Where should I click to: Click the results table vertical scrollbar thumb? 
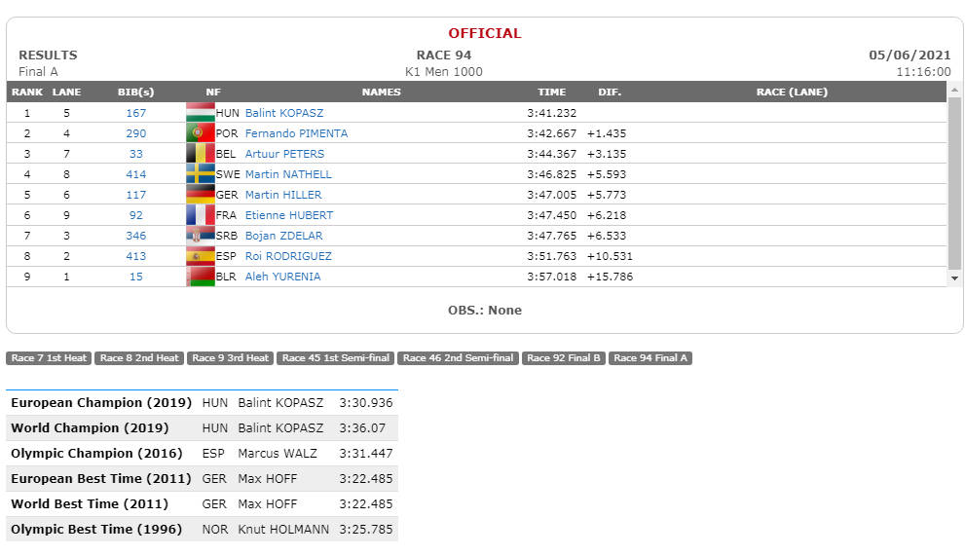click(954, 183)
